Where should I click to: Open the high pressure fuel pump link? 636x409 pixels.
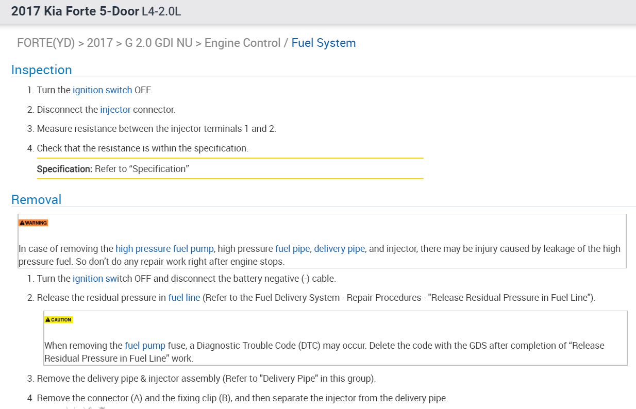[164, 249]
